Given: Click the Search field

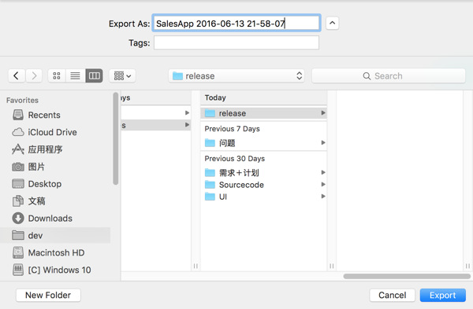Looking at the screenshot, I should (x=389, y=75).
